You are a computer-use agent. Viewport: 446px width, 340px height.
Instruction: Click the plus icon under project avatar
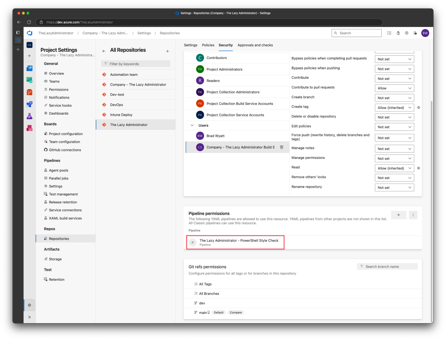[x=29, y=56]
